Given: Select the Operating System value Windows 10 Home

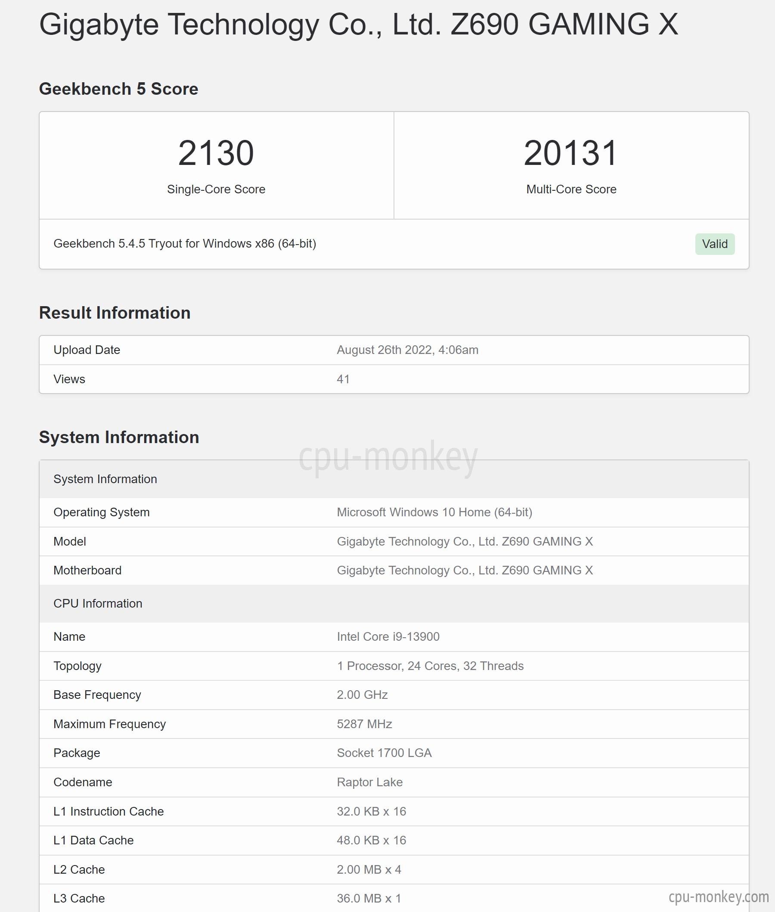Looking at the screenshot, I should pyautogui.click(x=434, y=512).
